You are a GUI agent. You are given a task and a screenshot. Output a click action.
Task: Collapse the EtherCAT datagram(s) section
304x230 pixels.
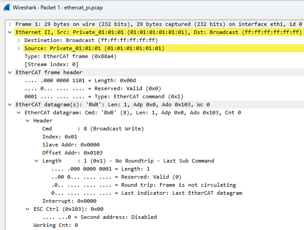point(10,105)
